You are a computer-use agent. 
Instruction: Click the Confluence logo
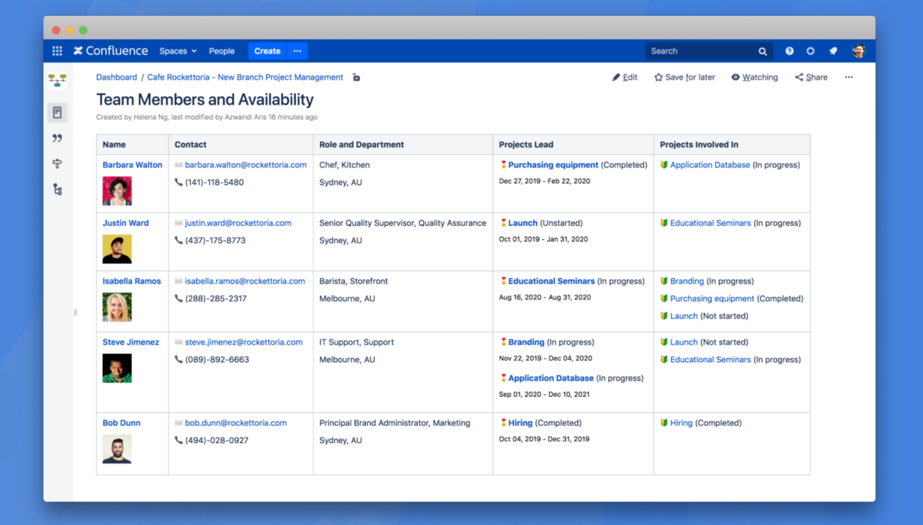110,51
